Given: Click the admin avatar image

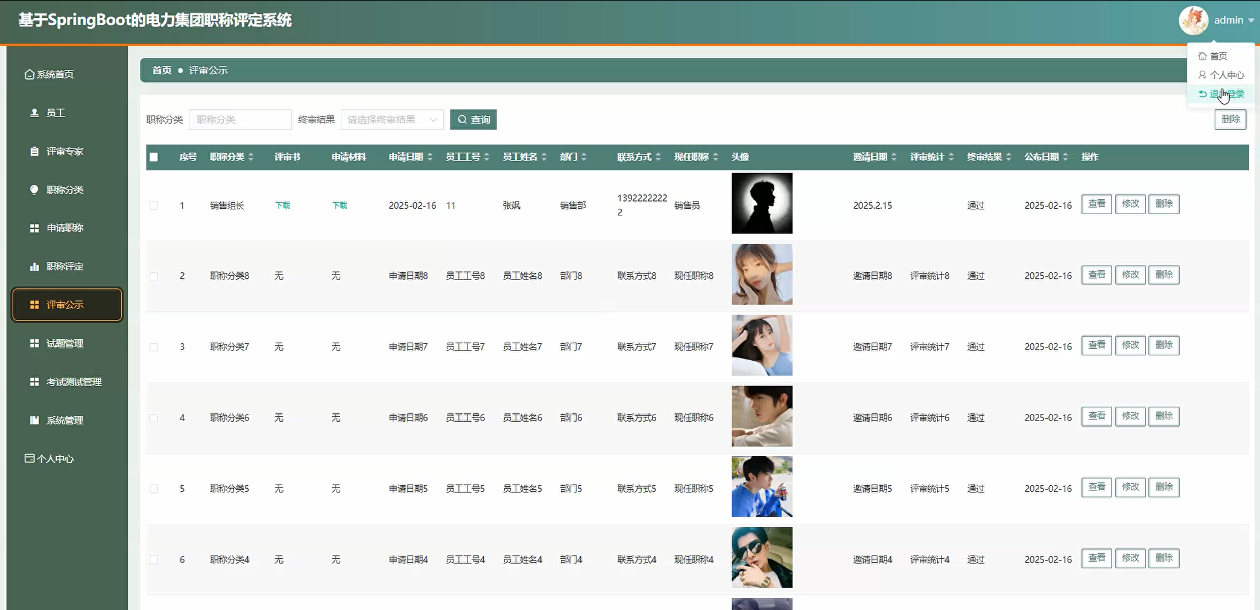Looking at the screenshot, I should [x=1193, y=21].
